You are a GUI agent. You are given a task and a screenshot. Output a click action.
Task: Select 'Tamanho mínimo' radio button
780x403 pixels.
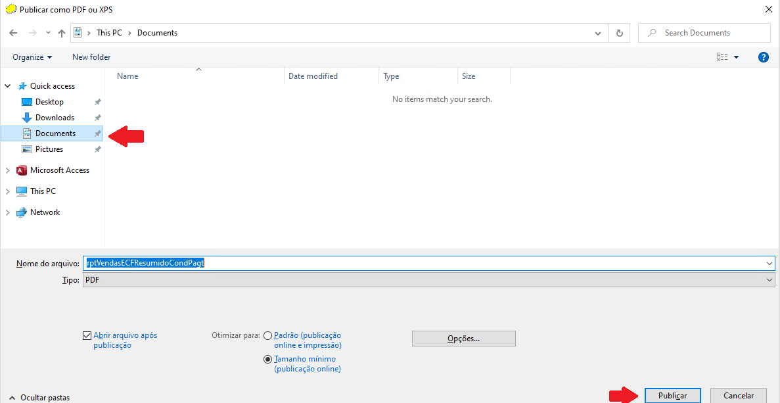tap(267, 360)
